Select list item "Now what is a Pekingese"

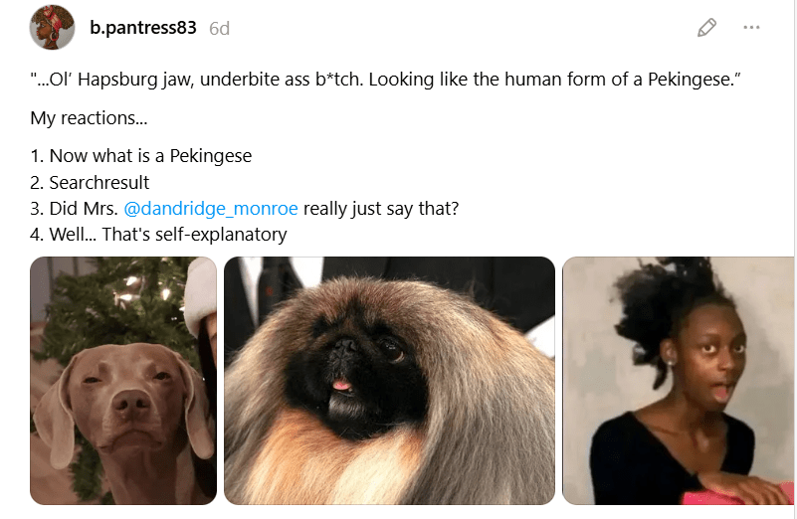(141, 156)
